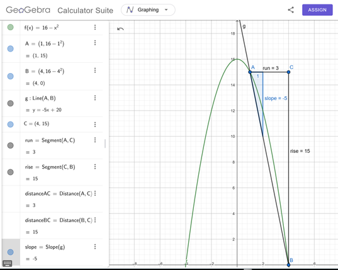The image size is (338, 270).
Task: Click the distanceAC = Distance(A, C) entry
Action: (x=59, y=194)
